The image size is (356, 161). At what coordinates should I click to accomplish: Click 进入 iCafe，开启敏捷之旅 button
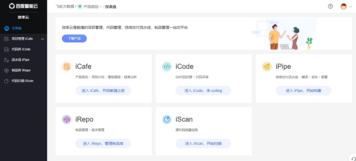(103, 90)
